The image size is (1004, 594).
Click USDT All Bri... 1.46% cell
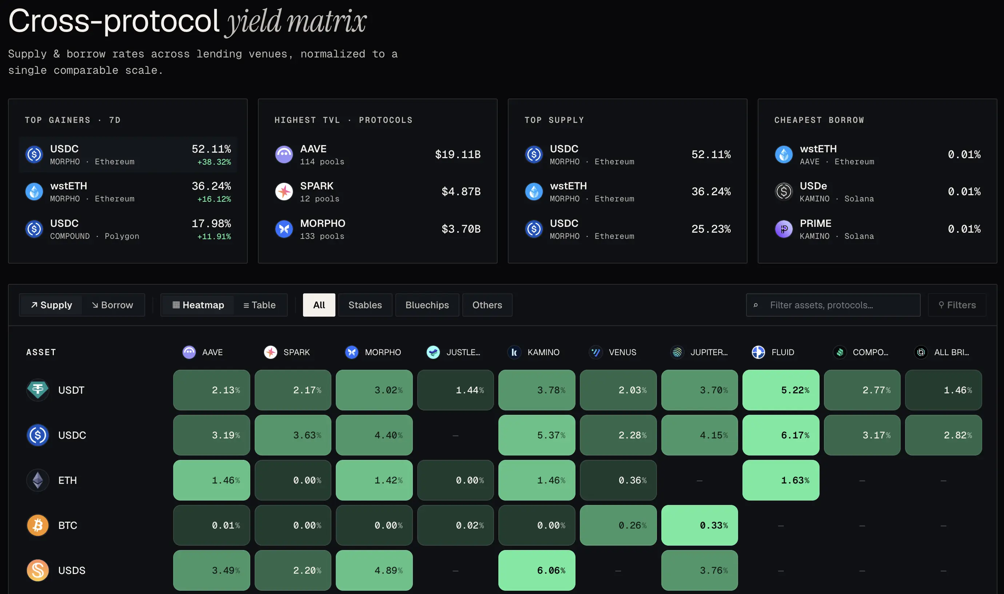944,390
